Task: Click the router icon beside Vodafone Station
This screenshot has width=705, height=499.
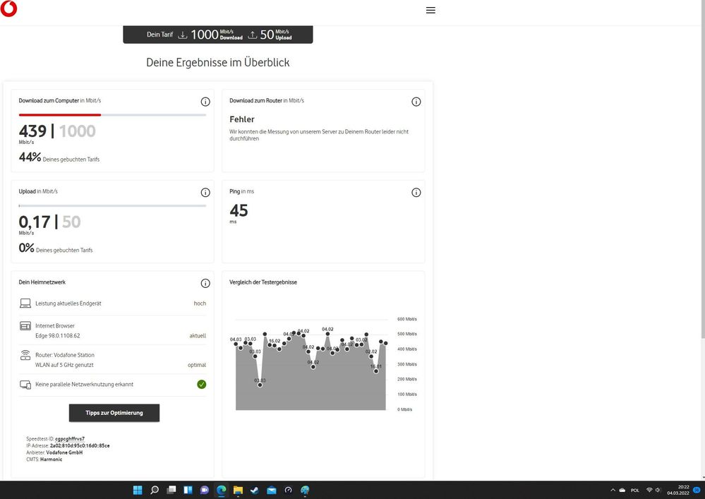Action: tap(25, 355)
